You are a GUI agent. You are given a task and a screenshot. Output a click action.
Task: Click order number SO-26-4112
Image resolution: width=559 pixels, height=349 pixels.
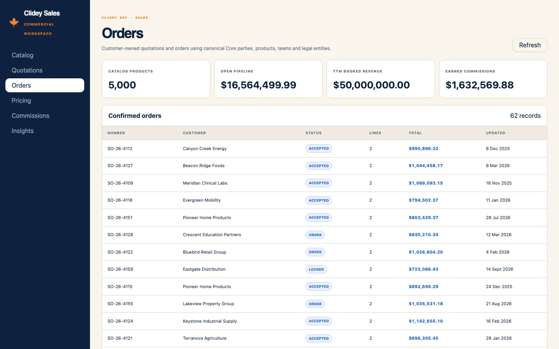coord(120,149)
